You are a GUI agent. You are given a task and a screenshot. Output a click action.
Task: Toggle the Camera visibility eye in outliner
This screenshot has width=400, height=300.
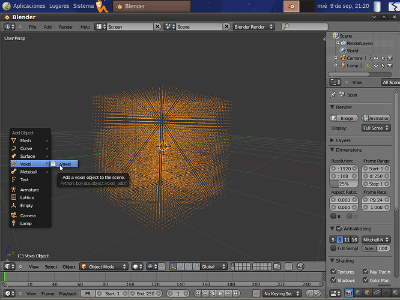(x=376, y=58)
